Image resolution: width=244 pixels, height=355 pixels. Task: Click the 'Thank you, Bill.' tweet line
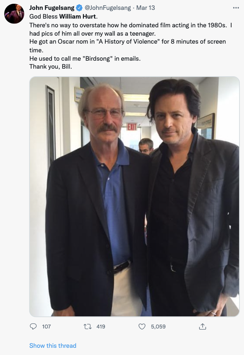pos(51,67)
